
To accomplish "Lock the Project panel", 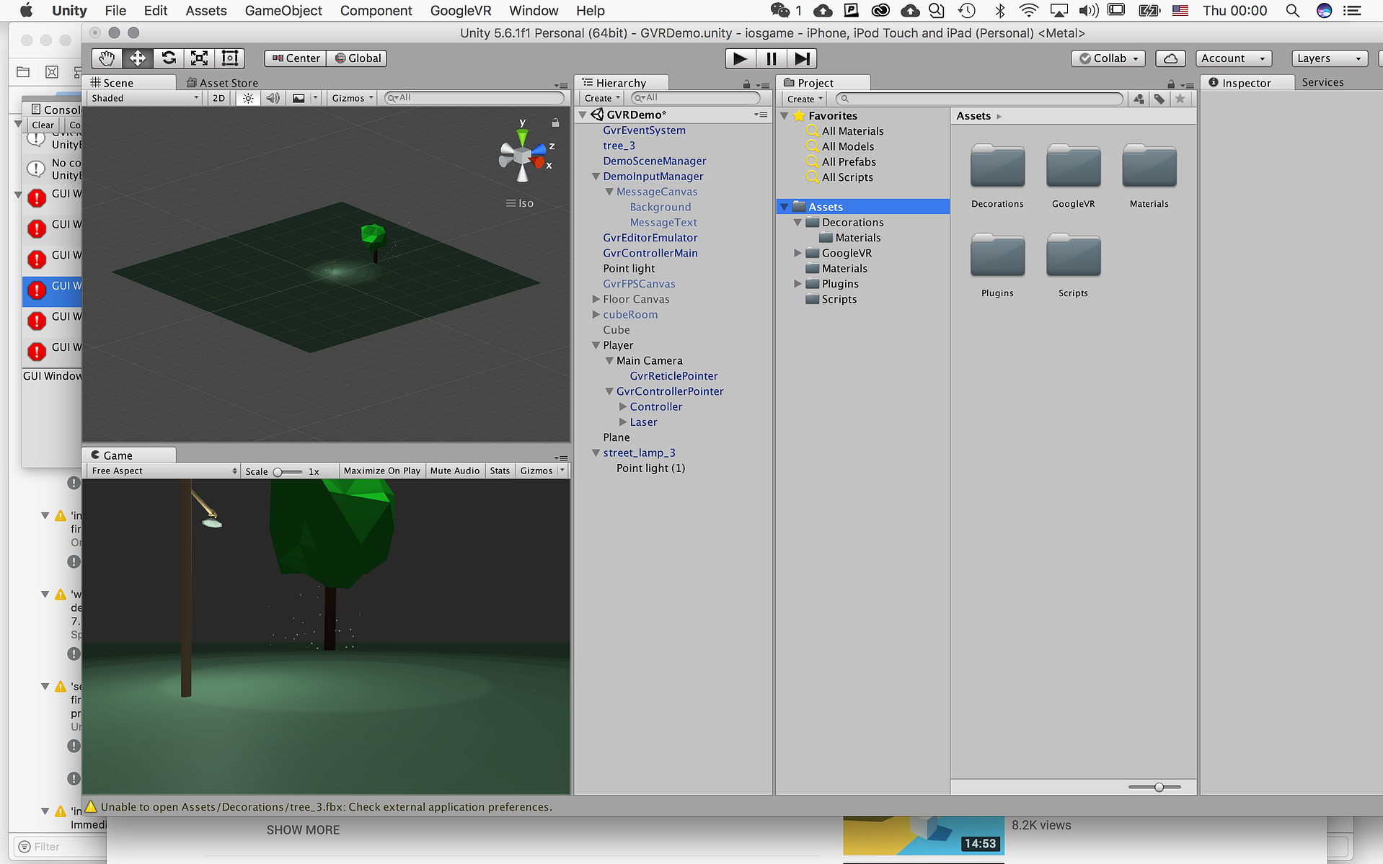I will click(x=1171, y=84).
